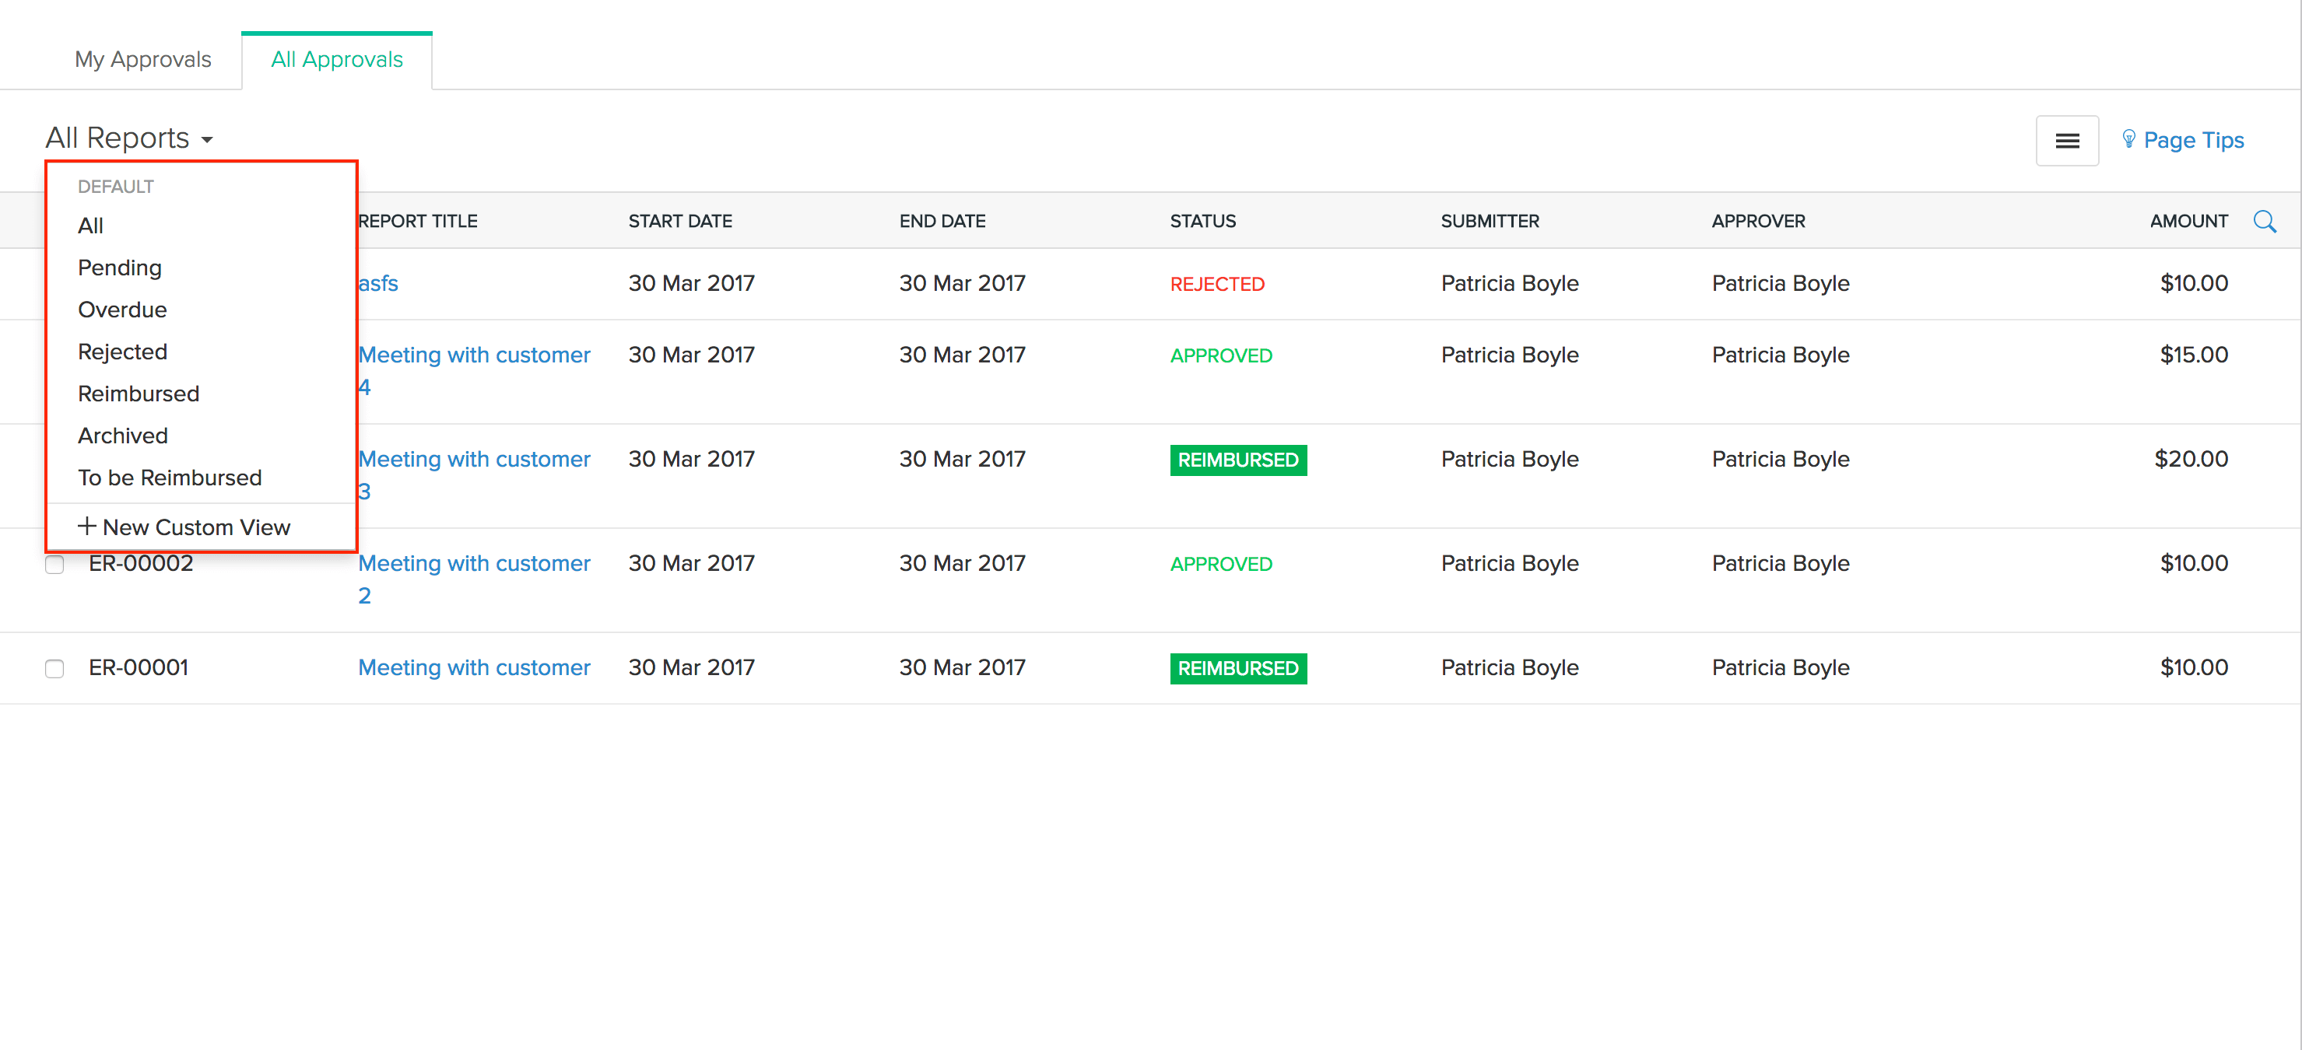Select the Rejected default view
Image resolution: width=2302 pixels, height=1050 pixels.
click(x=122, y=352)
